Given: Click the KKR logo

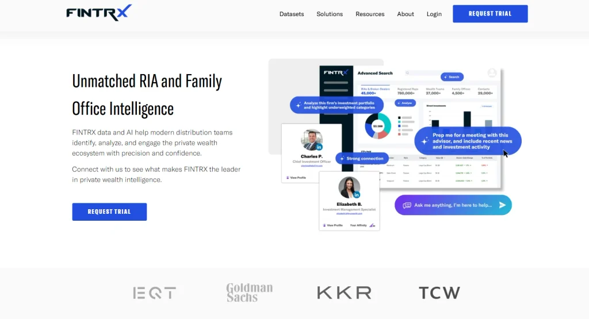Looking at the screenshot, I should pos(344,293).
